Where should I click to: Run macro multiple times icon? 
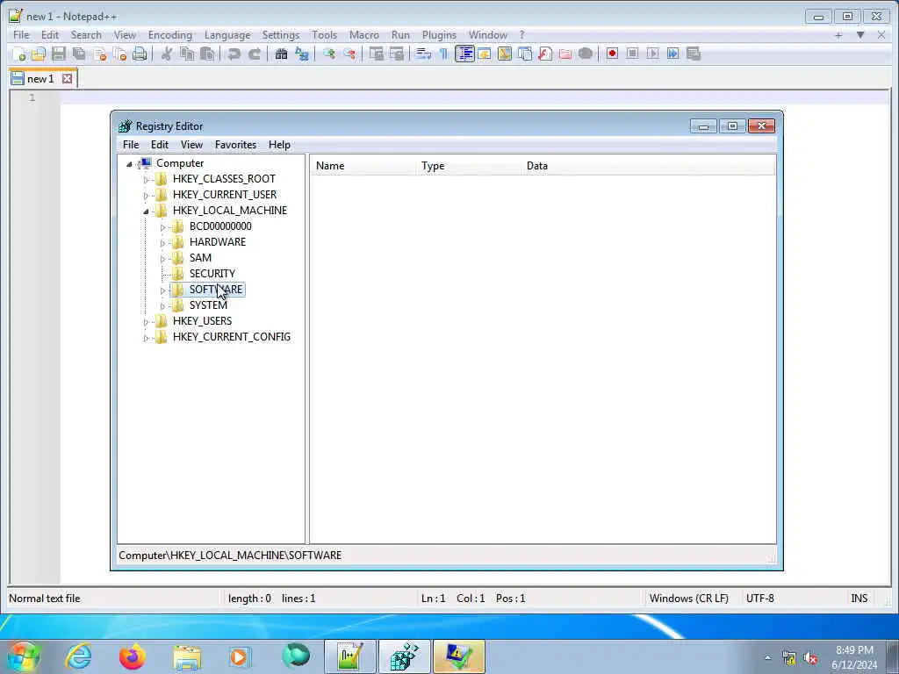pos(673,54)
